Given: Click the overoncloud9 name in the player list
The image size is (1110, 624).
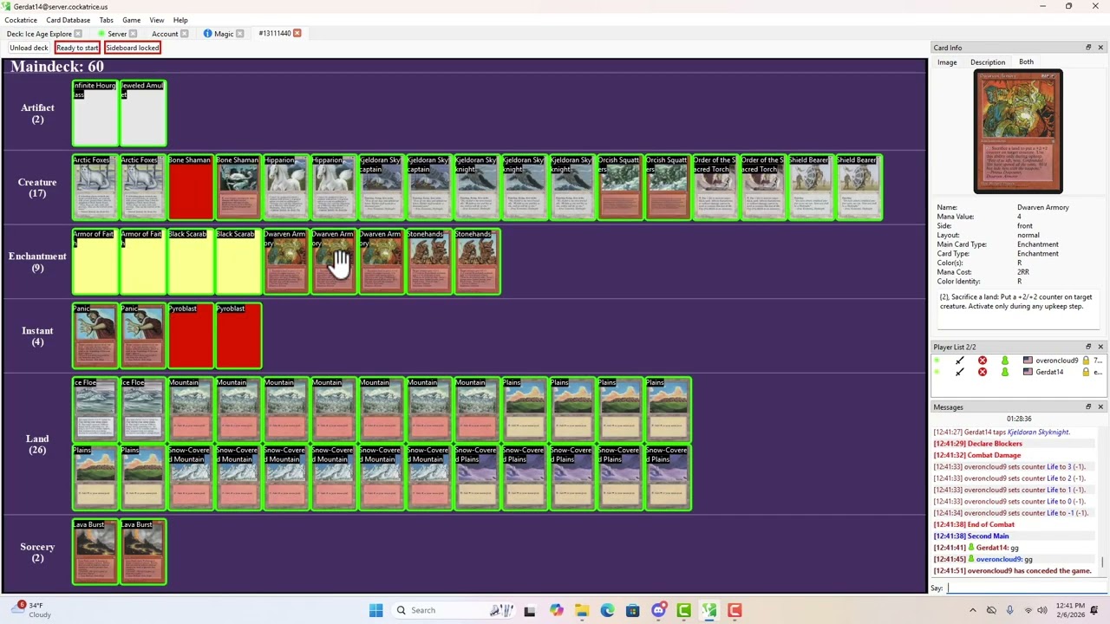Looking at the screenshot, I should [x=1056, y=361].
